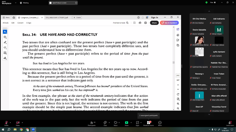Open Ask AI Assistant

(169, 23)
